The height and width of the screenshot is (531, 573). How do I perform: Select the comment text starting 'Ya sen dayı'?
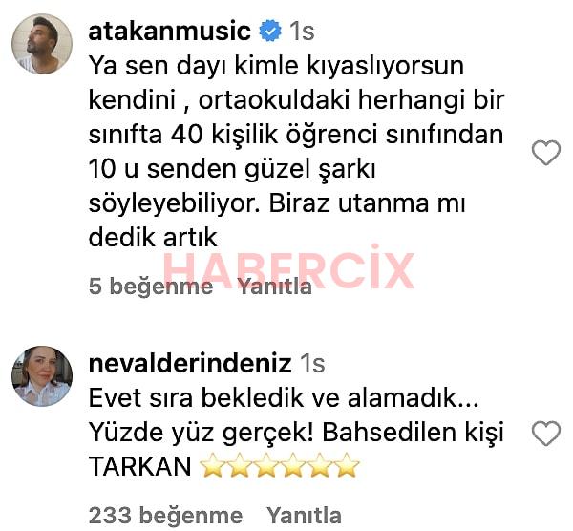click(296, 151)
